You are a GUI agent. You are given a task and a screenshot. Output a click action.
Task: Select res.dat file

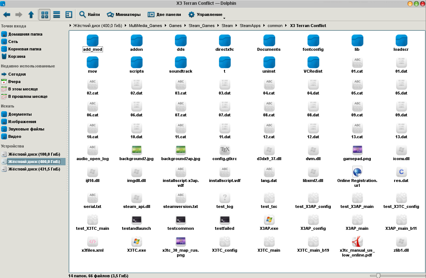pos(401,175)
